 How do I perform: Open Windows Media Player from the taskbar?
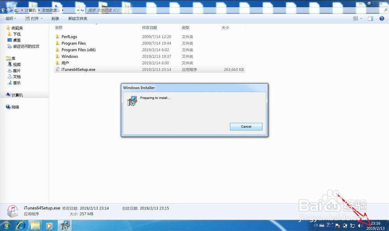coord(49,226)
